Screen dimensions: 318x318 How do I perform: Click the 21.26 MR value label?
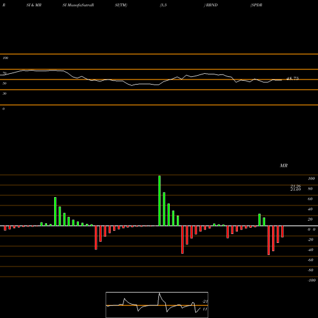tap(296, 186)
